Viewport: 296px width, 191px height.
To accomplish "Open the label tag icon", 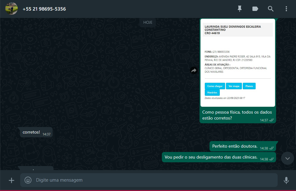I will coord(255,9).
